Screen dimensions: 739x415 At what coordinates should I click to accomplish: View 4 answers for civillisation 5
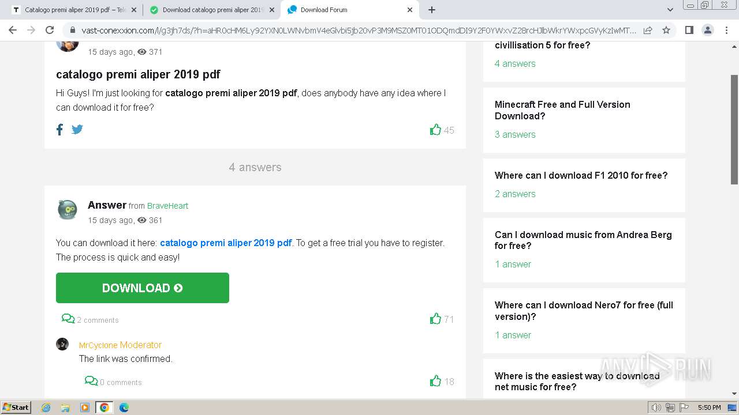(515, 63)
